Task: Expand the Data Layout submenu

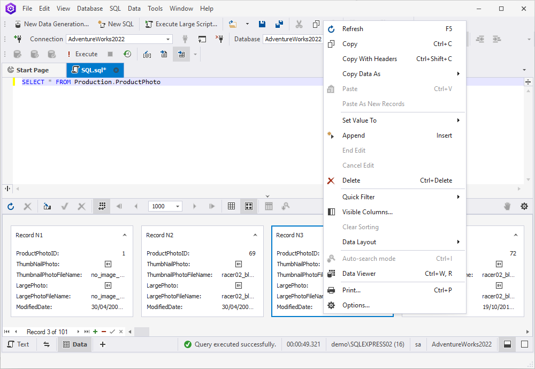Action: point(394,242)
